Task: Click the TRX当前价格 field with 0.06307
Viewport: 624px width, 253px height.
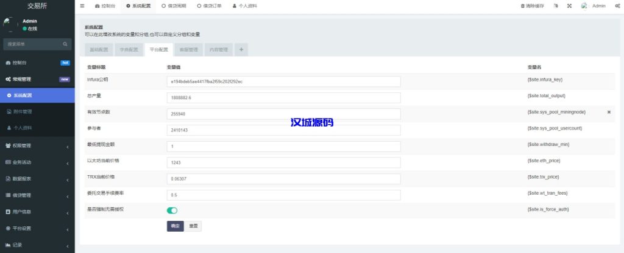Action: (283, 179)
